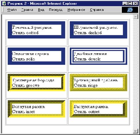Open the Файл menu

tap(12, 10)
